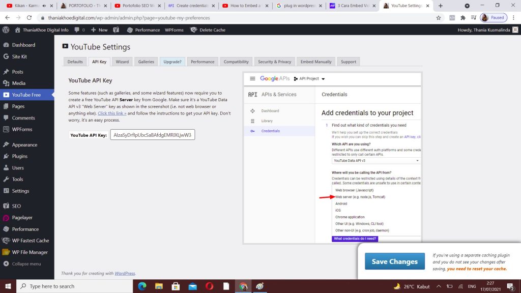The width and height of the screenshot is (521, 293).
Task: Follow the Click this link » hyperlink
Action: (111, 113)
